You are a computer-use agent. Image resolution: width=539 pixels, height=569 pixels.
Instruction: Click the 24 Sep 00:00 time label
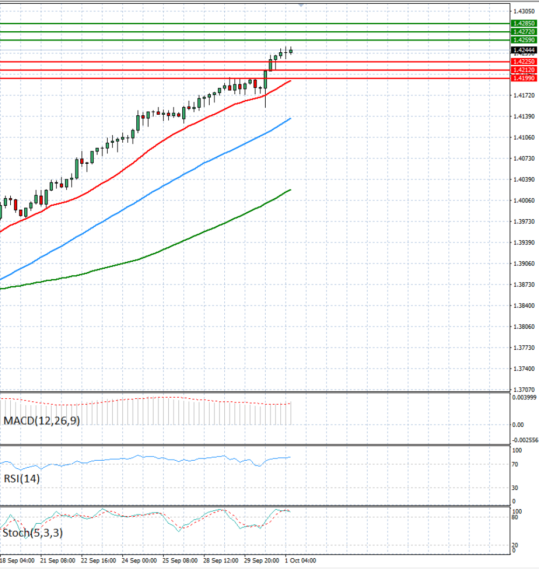click(x=139, y=561)
